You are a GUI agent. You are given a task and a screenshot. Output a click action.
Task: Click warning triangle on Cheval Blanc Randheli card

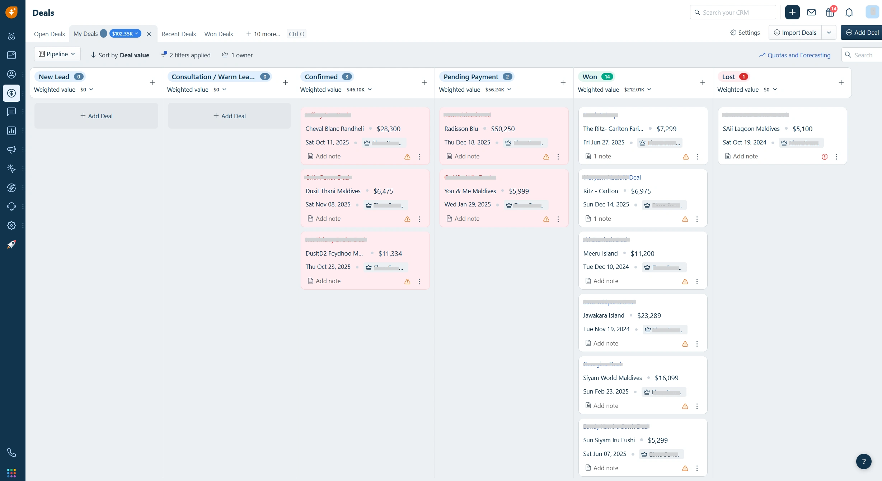[407, 157]
